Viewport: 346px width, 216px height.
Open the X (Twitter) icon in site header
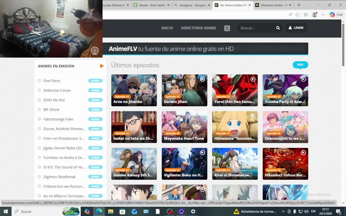click(x=227, y=28)
